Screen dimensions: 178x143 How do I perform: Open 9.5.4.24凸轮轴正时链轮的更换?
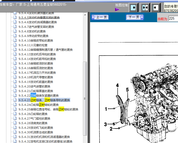(39, 105)
